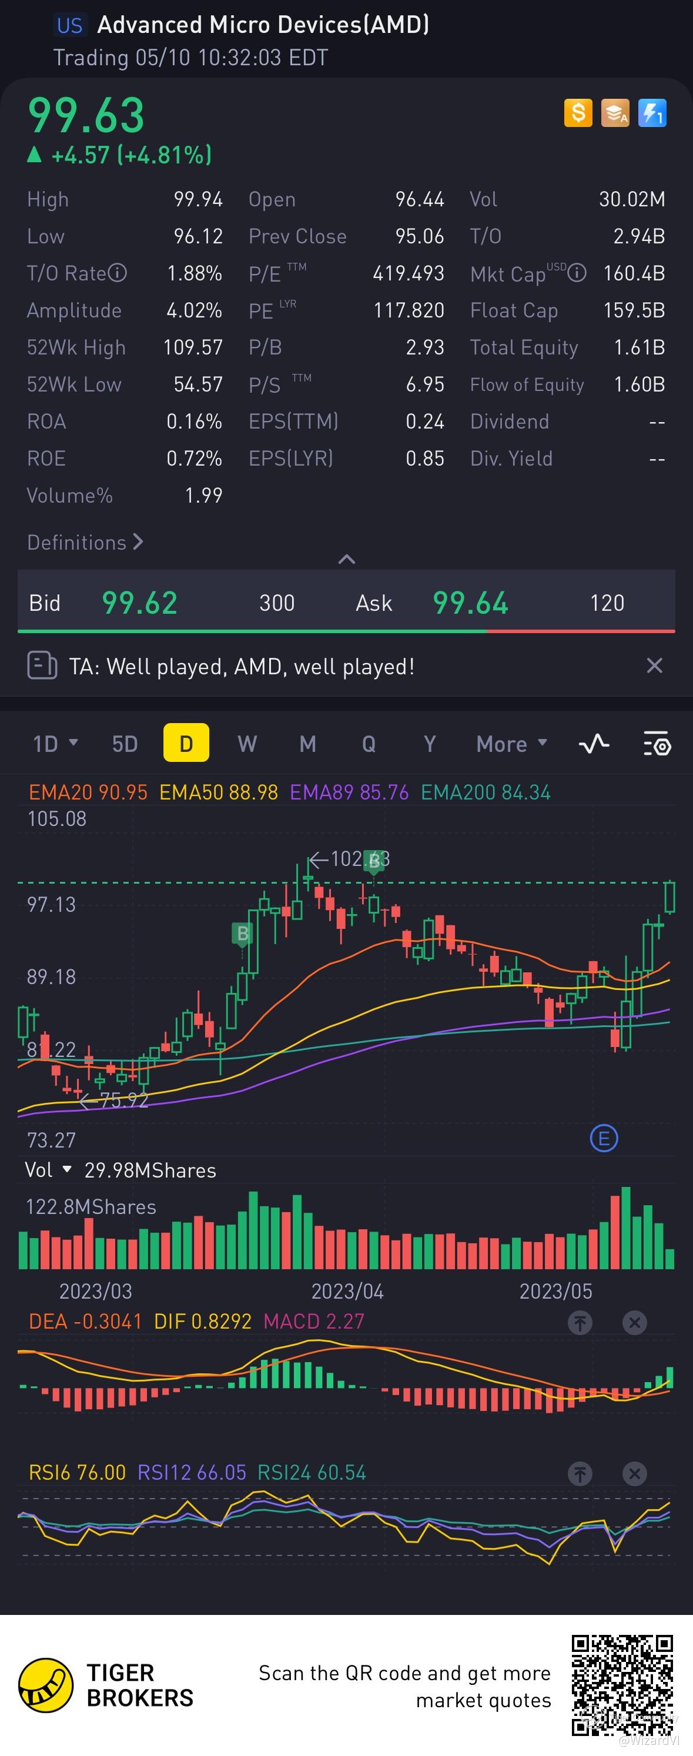Open the indicator pulse-line icon
This screenshot has height=1756, width=693.
594,743
